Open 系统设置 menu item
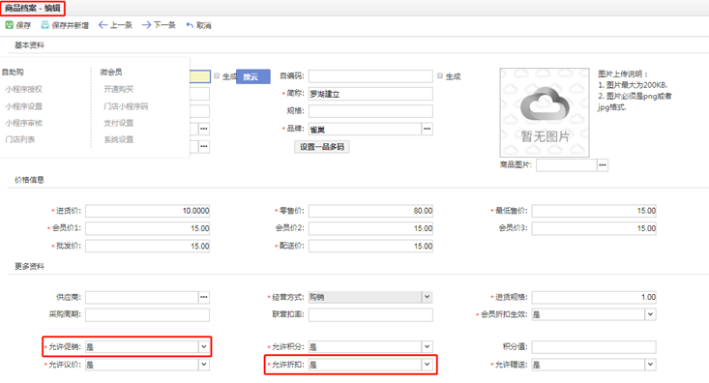Image resolution: width=709 pixels, height=383 pixels. pos(118,139)
